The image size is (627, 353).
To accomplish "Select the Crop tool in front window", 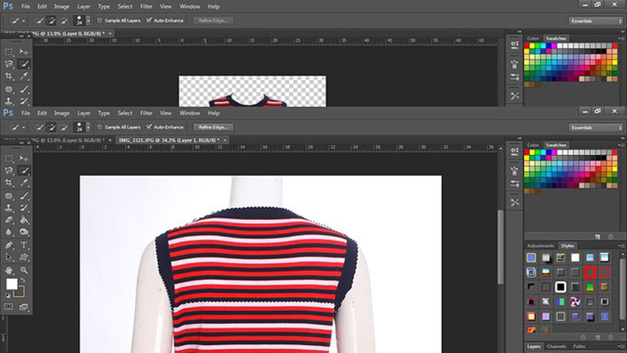I will point(9,183).
